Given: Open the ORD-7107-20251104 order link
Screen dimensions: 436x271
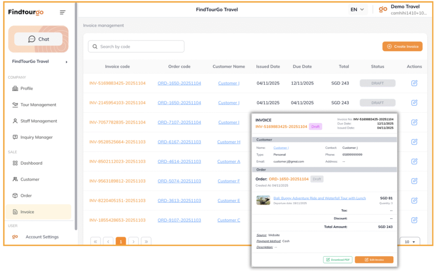Looking at the screenshot, I should tap(179, 122).
